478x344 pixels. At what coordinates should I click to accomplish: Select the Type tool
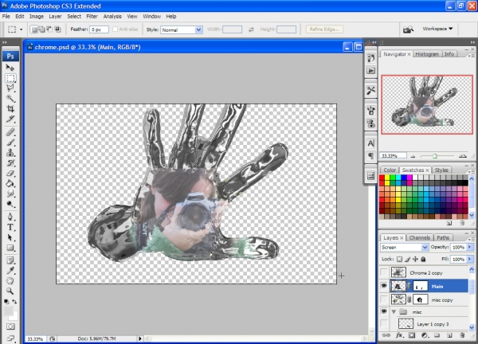10,227
